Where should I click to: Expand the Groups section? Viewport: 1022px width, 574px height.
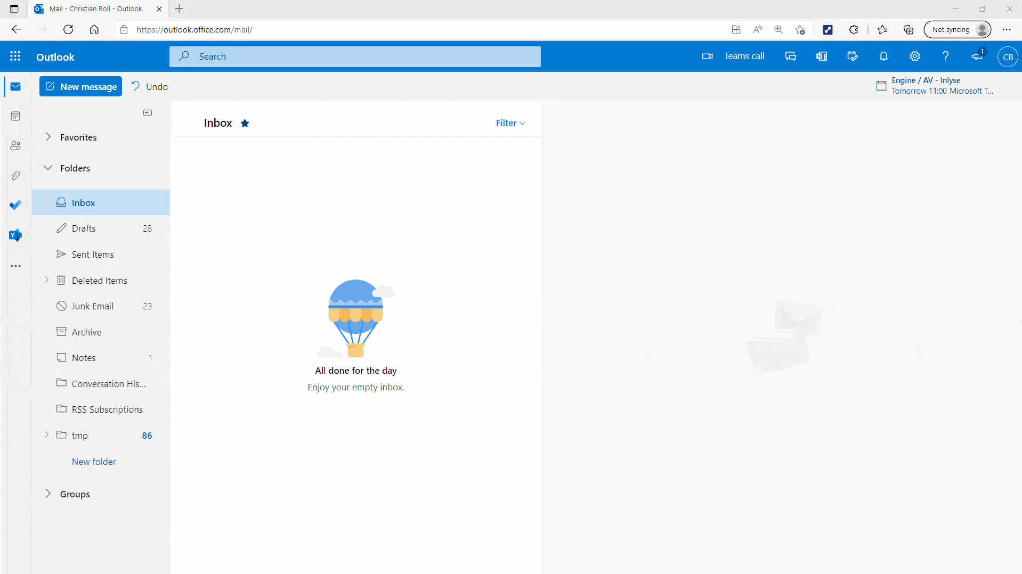tap(48, 494)
